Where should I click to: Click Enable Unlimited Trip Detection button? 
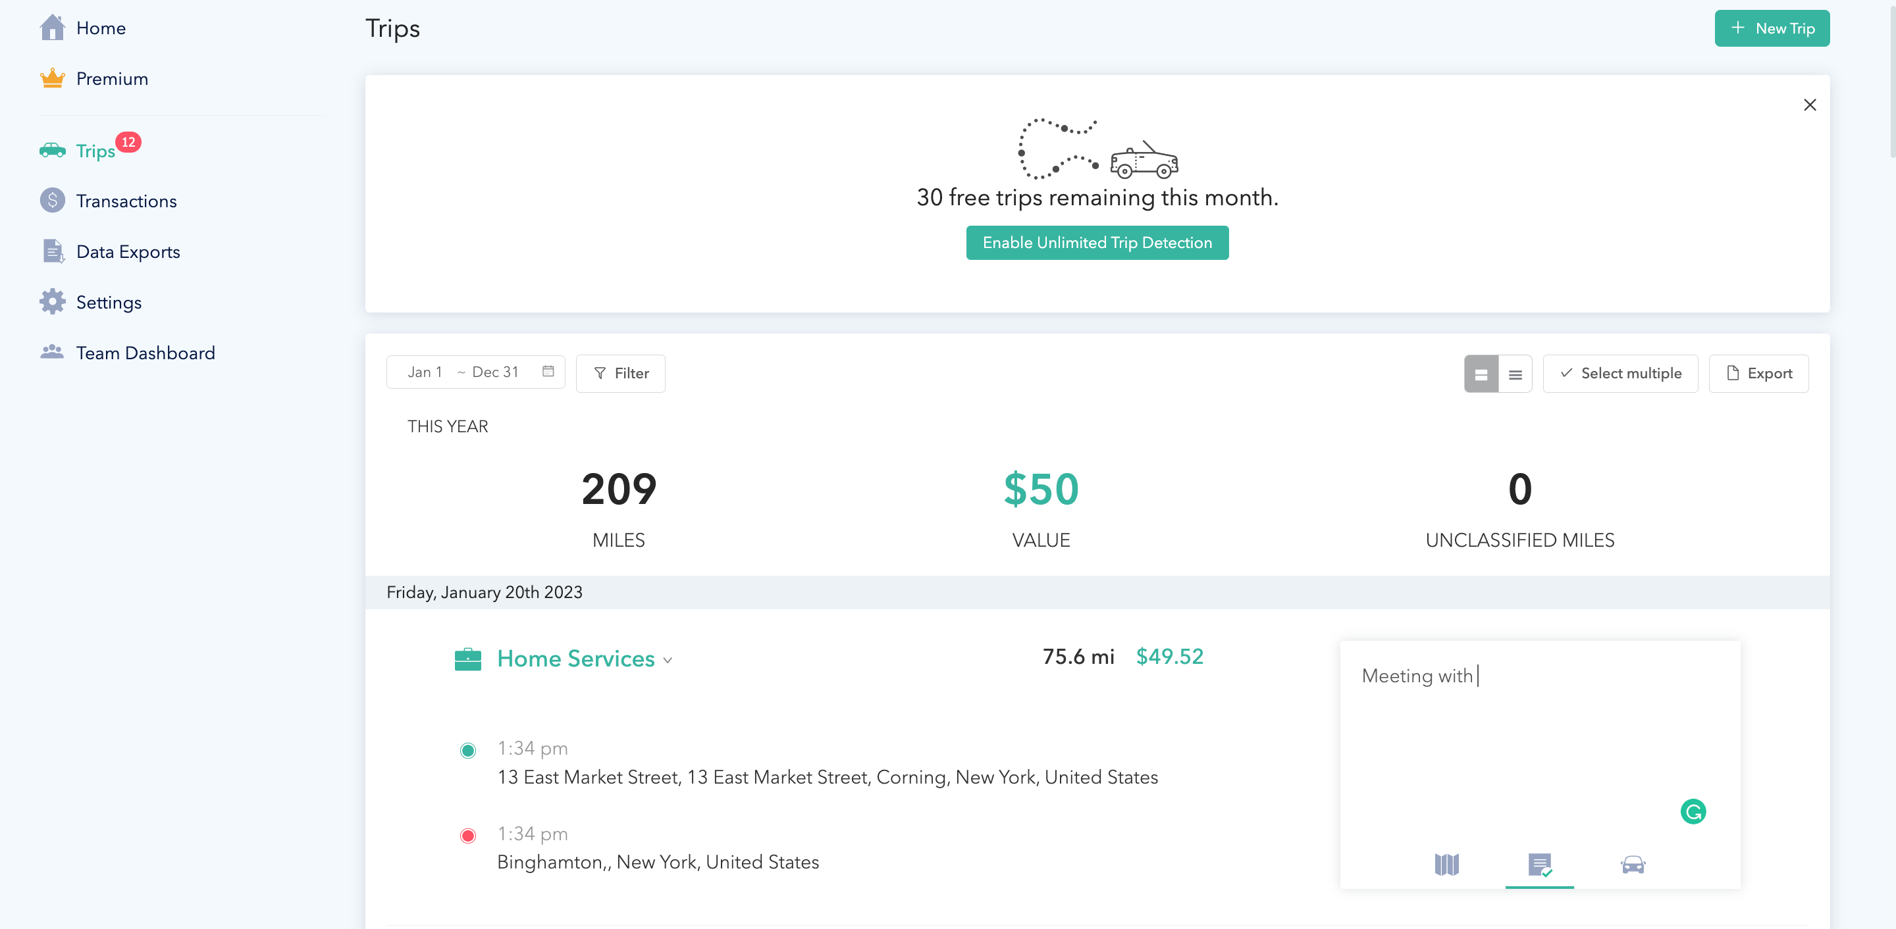pyautogui.click(x=1097, y=243)
